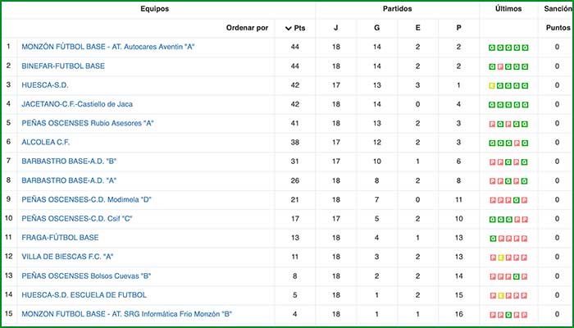Viewport: 574px width, 328px height.
Task: Click the Puntos sanction column header
Action: coord(558,28)
